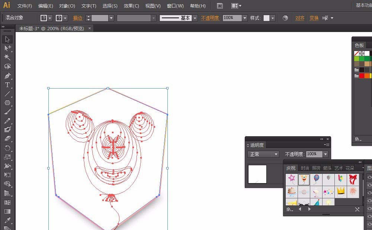
Task: Open the 正常 blend mode dropdown
Action: tap(275, 154)
